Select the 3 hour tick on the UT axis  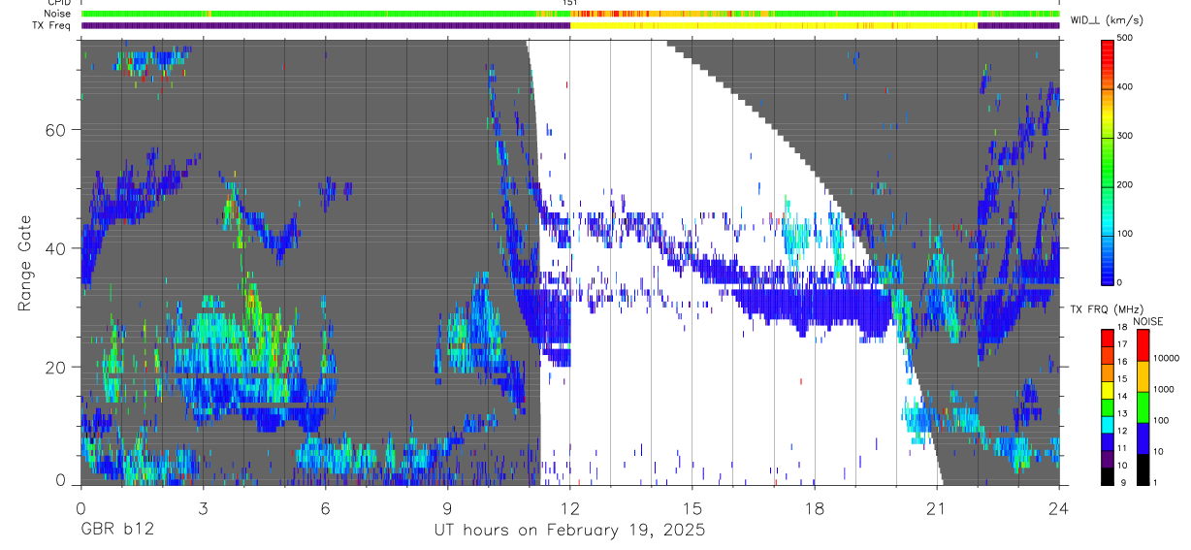point(203,507)
